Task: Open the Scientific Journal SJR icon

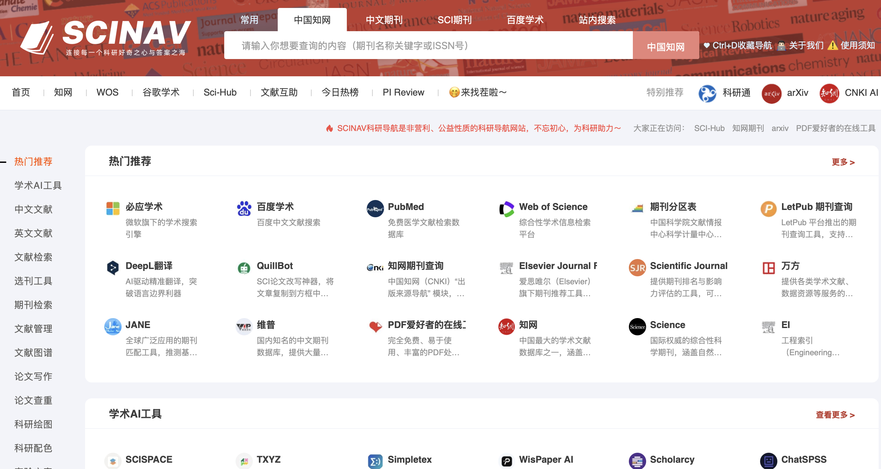Action: [637, 268]
